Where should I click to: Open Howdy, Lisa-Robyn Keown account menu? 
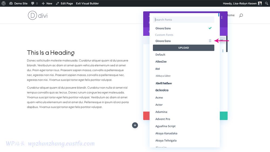pyautogui.click(x=242, y=3)
